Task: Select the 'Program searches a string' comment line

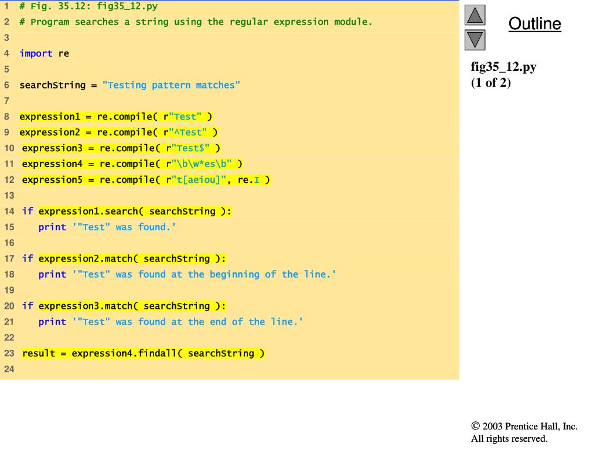Action: (196, 22)
